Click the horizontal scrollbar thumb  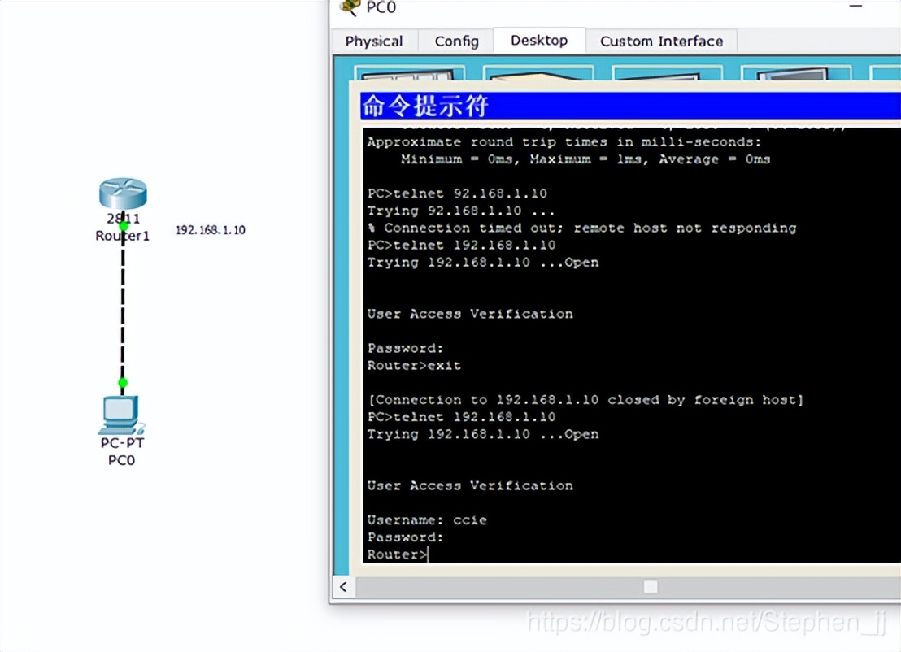click(651, 586)
